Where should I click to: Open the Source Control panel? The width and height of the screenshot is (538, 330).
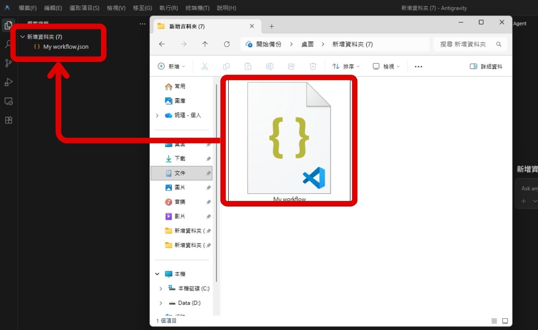[x=8, y=63]
